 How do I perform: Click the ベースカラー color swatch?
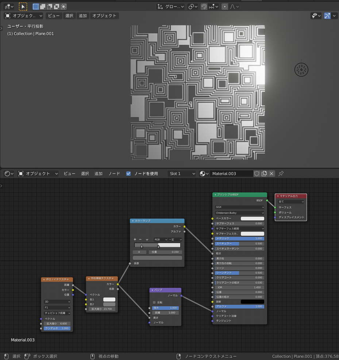[x=252, y=219]
